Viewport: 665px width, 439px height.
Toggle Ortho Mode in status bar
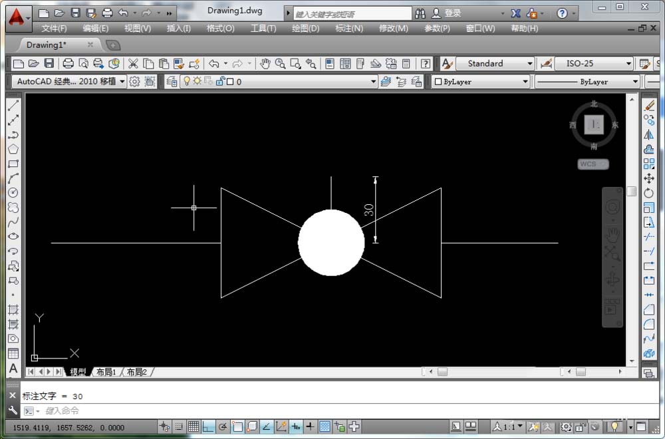click(x=208, y=427)
